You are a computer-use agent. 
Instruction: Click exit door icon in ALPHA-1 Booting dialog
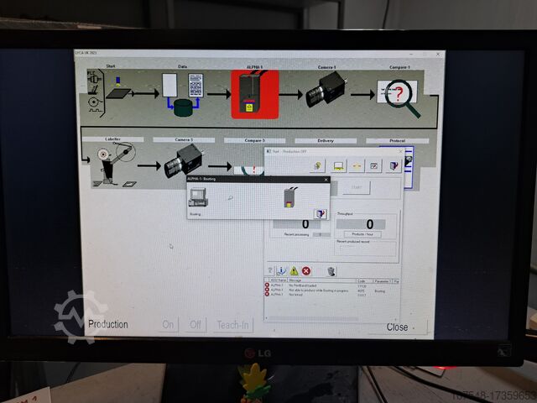319,214
